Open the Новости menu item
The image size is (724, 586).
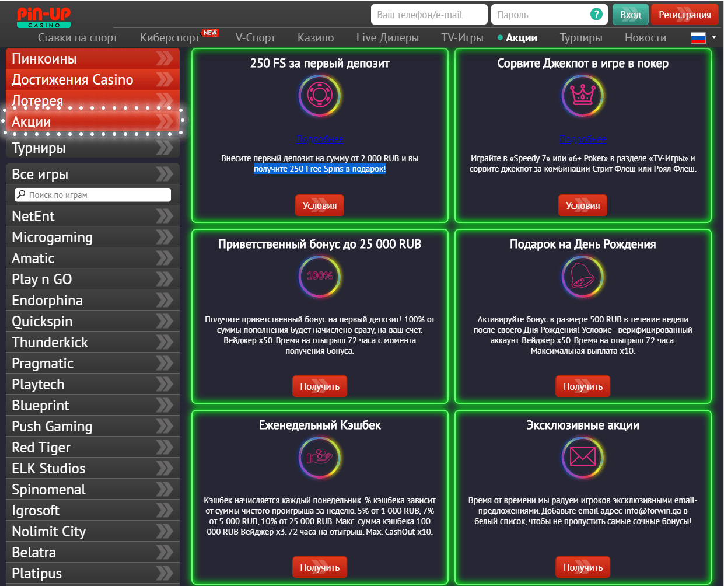645,38
